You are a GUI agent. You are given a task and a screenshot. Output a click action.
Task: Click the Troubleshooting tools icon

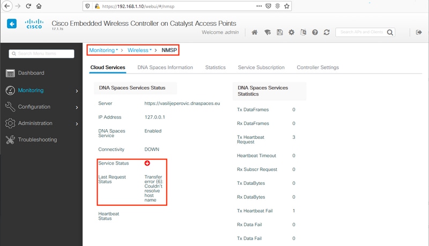point(10,140)
